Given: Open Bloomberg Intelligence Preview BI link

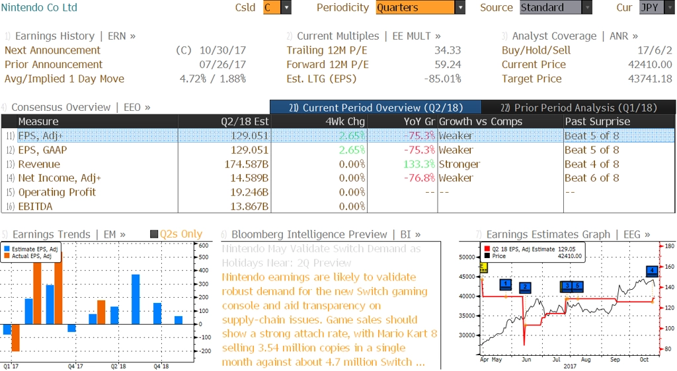Looking at the screenshot, I should point(326,234).
